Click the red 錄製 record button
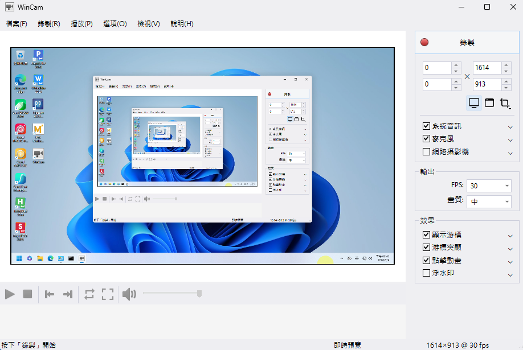 467,42
